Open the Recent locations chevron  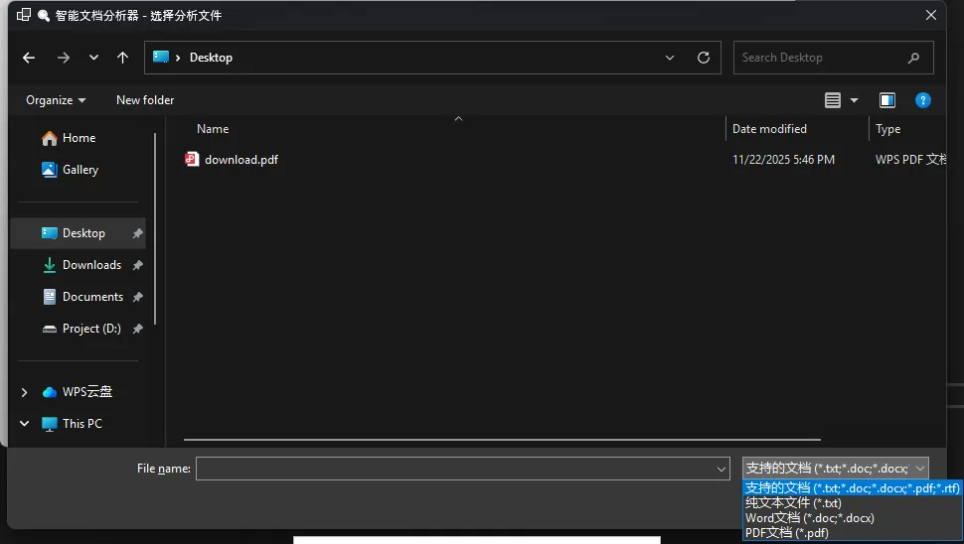pos(94,58)
